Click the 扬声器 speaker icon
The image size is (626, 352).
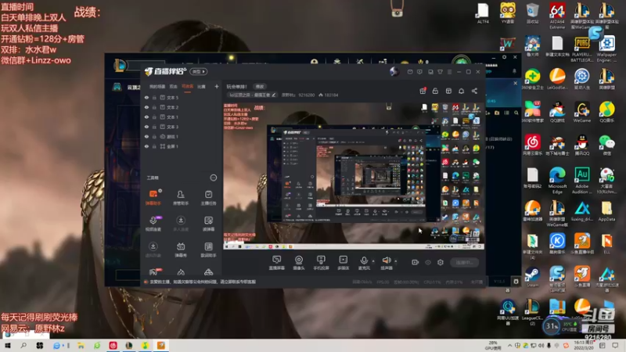pyautogui.click(x=386, y=261)
